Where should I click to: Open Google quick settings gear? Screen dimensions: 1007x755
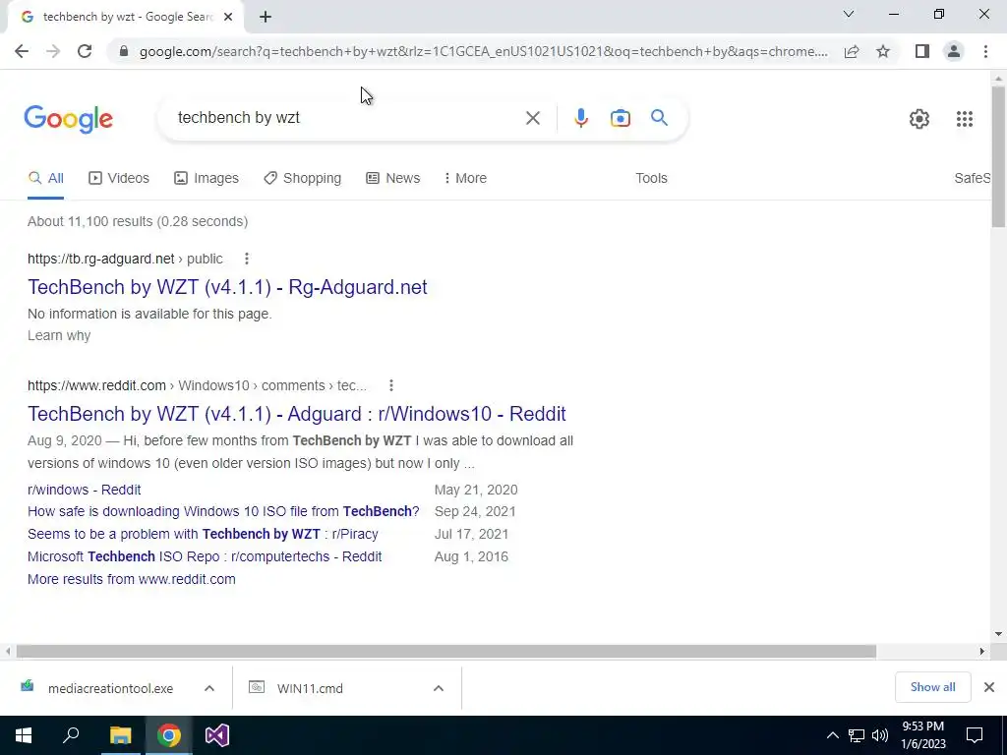click(919, 119)
